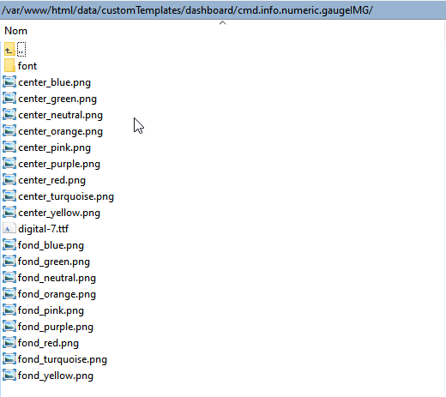Image resolution: width=446 pixels, height=397 pixels.
Task: Click the fond_orange.png image icon
Action: pos(9,294)
